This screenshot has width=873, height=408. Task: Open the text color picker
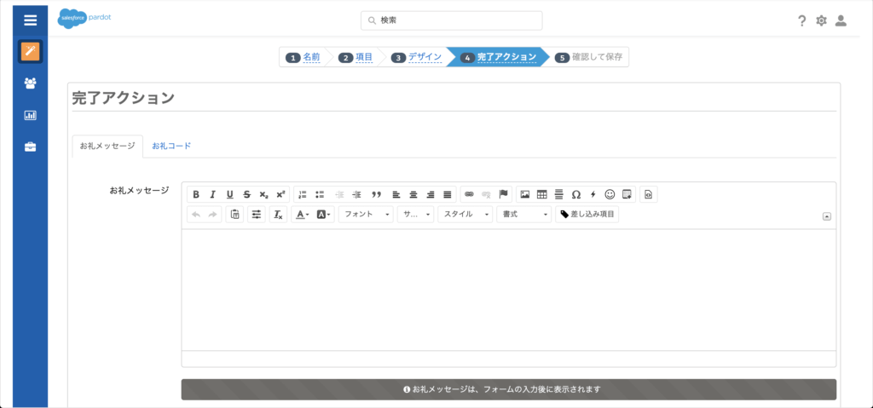pyautogui.click(x=303, y=215)
